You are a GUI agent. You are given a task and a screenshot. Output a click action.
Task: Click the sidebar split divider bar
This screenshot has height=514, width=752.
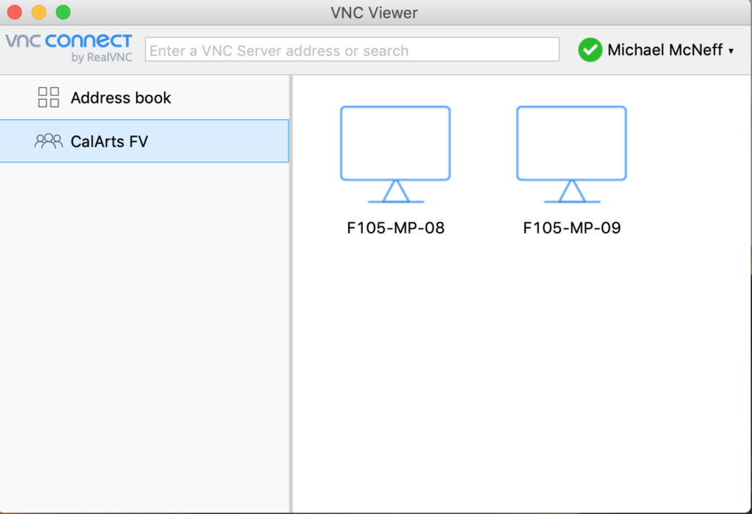291,294
